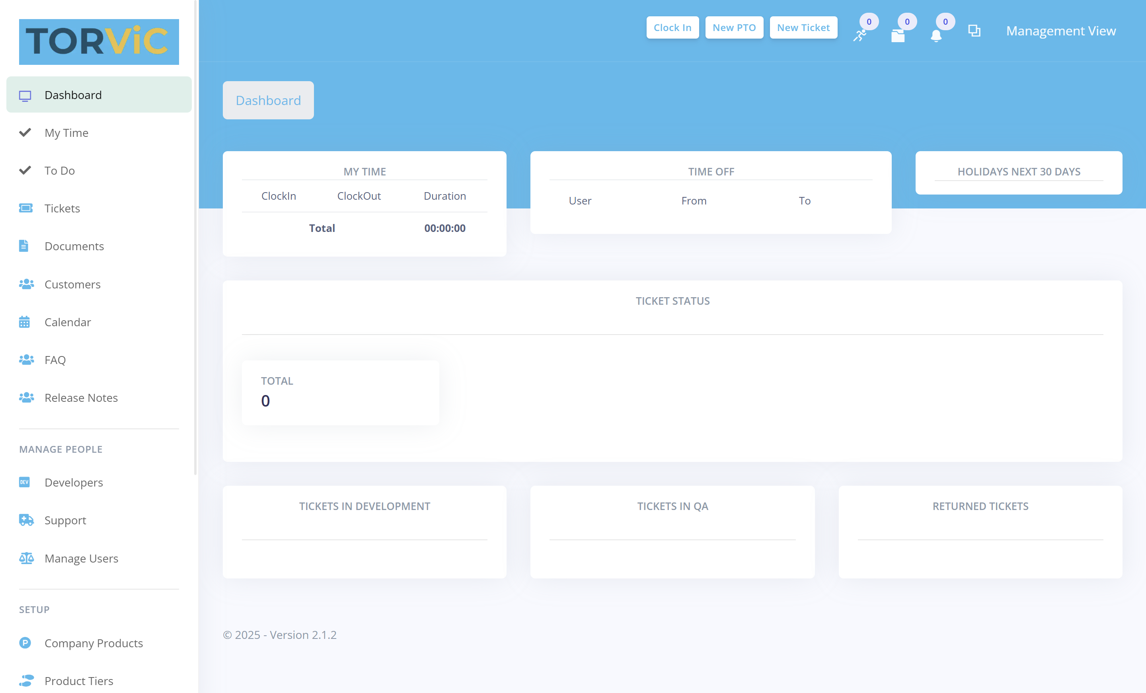Image resolution: width=1146 pixels, height=693 pixels.
Task: Click the Tickets In QA heading
Action: pyautogui.click(x=672, y=506)
